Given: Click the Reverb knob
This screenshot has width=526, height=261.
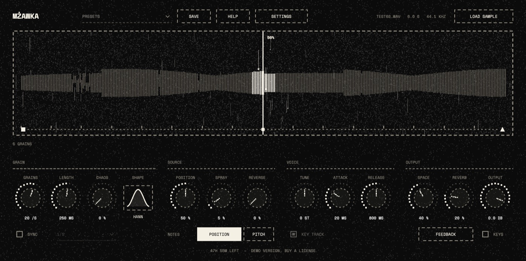Looking at the screenshot, I should coord(459,198).
